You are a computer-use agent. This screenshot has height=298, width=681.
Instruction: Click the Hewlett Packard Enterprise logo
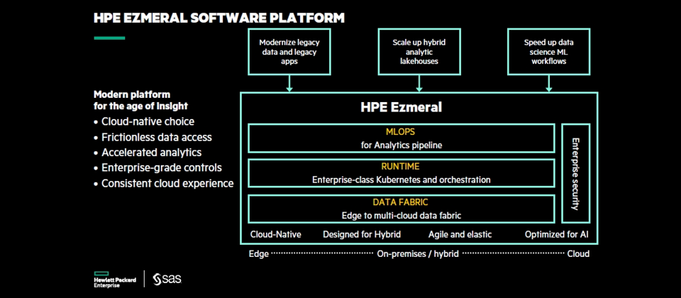point(114,278)
